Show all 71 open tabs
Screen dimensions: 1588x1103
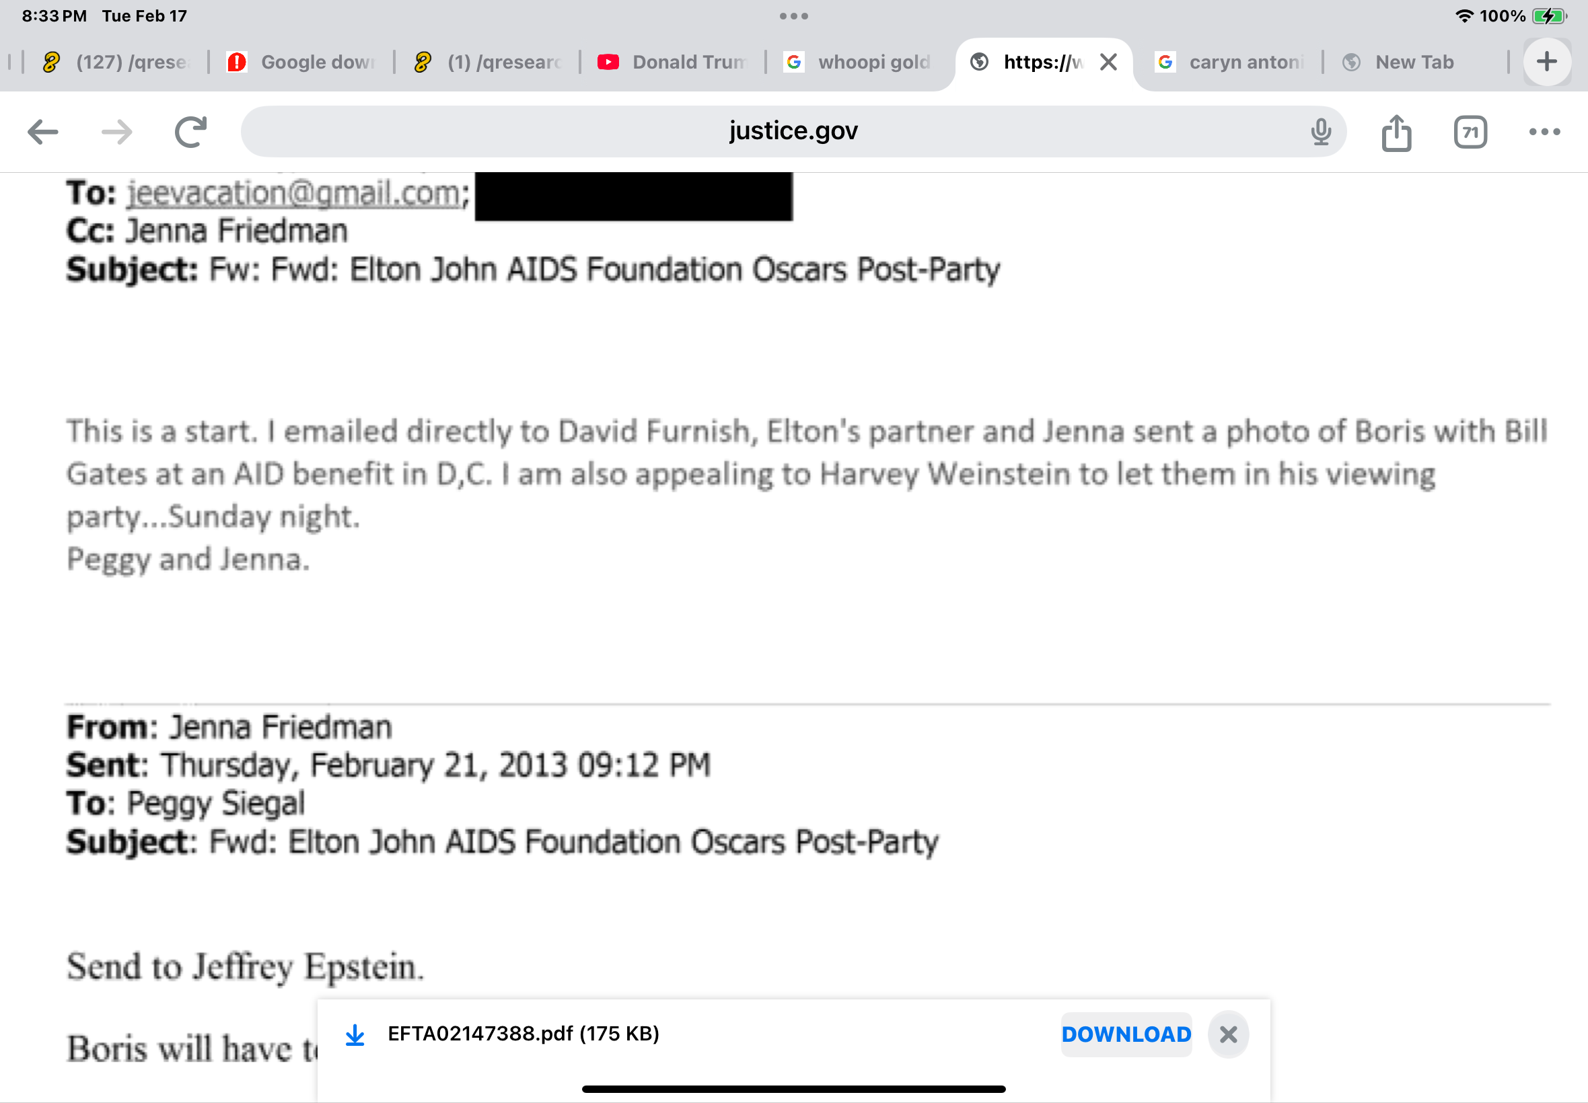(x=1470, y=132)
